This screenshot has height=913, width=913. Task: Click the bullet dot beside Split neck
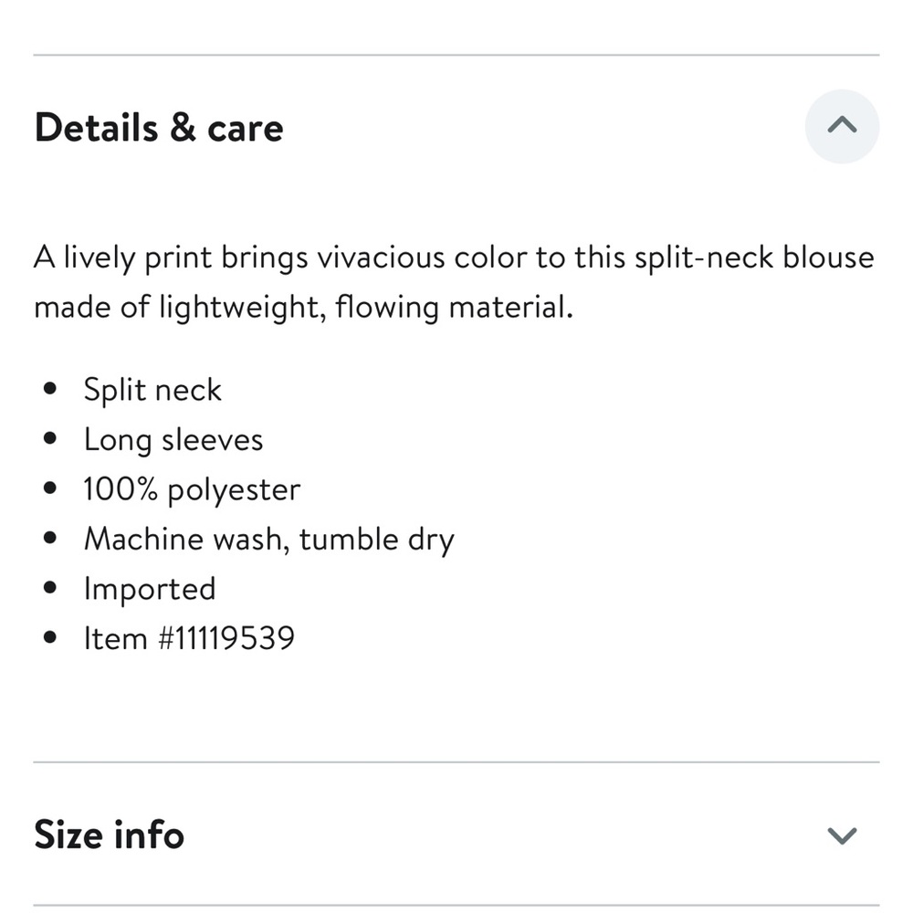point(50,388)
